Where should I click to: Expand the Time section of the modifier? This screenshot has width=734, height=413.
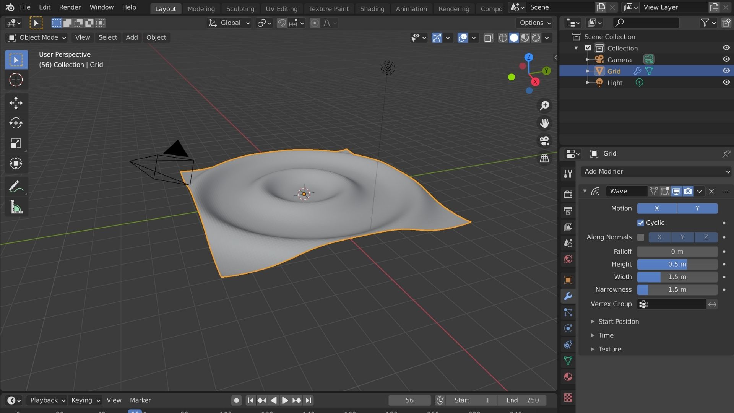coord(606,335)
